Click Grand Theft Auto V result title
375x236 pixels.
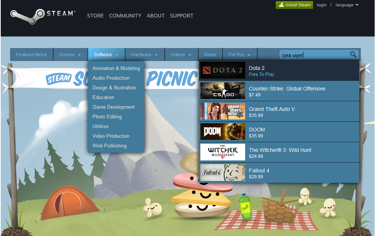[x=272, y=109]
